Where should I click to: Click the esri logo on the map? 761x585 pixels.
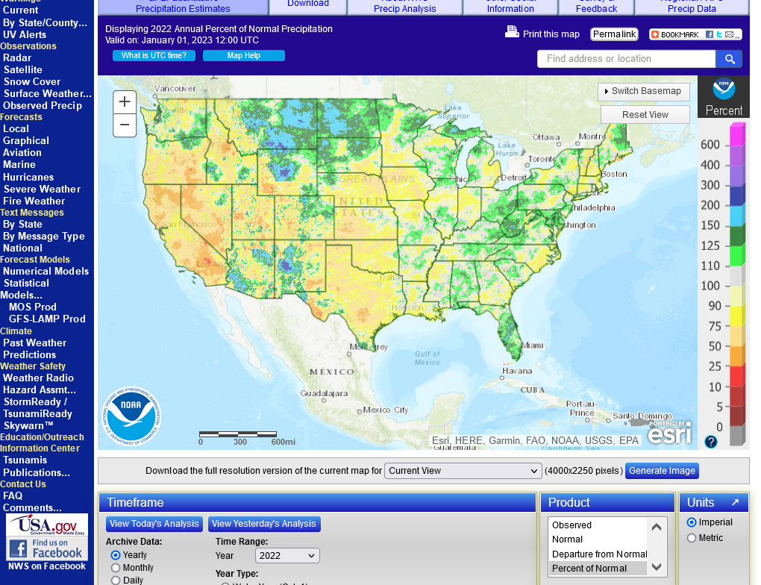(x=669, y=433)
